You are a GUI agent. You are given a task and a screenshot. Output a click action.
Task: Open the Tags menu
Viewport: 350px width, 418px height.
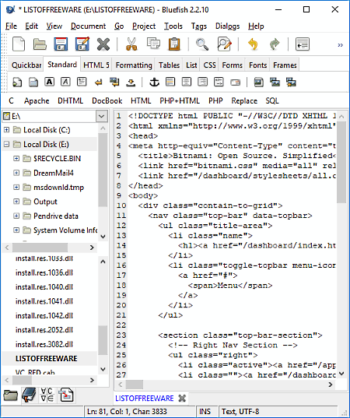[x=198, y=26]
